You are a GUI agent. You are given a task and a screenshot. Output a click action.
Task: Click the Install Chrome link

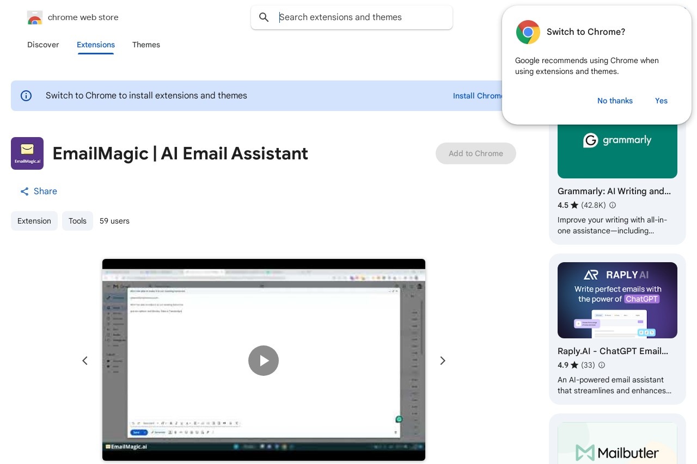tap(478, 96)
